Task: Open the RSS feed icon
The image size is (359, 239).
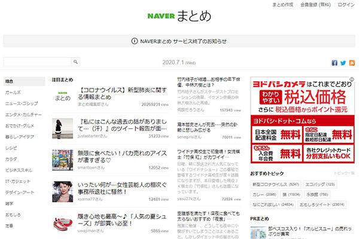Action: [352, 63]
